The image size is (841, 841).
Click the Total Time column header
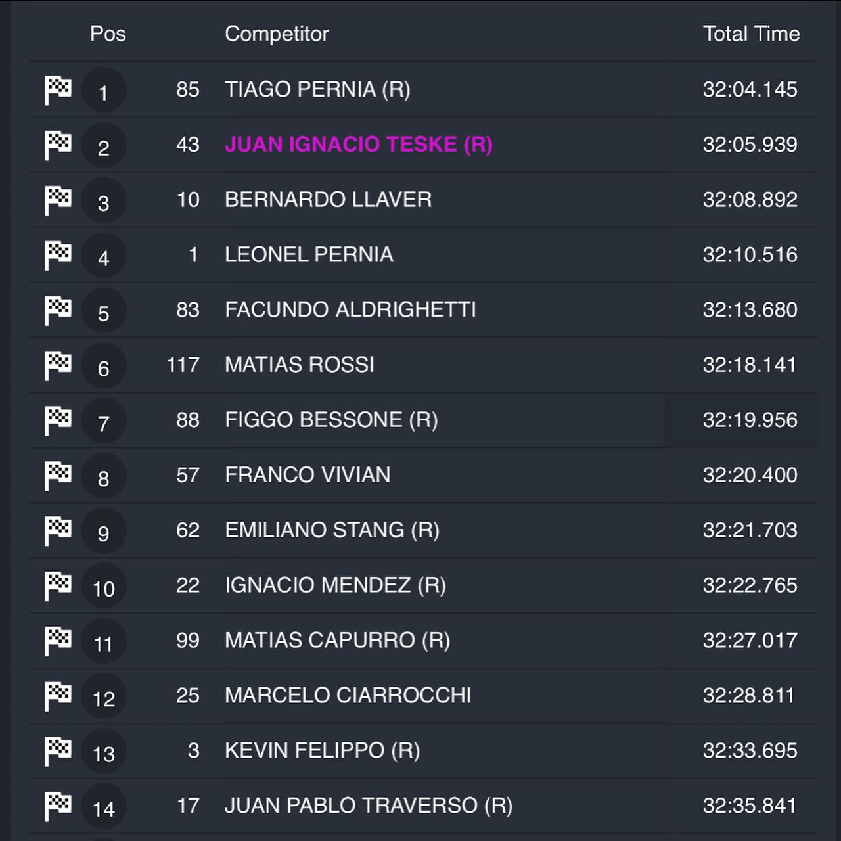click(x=751, y=34)
